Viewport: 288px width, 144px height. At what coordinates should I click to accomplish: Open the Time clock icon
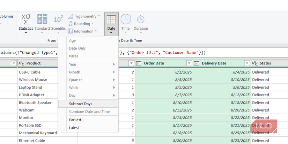pyautogui.click(x=126, y=20)
